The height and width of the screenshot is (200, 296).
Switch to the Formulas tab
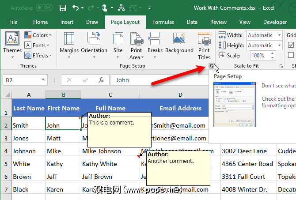pos(163,22)
